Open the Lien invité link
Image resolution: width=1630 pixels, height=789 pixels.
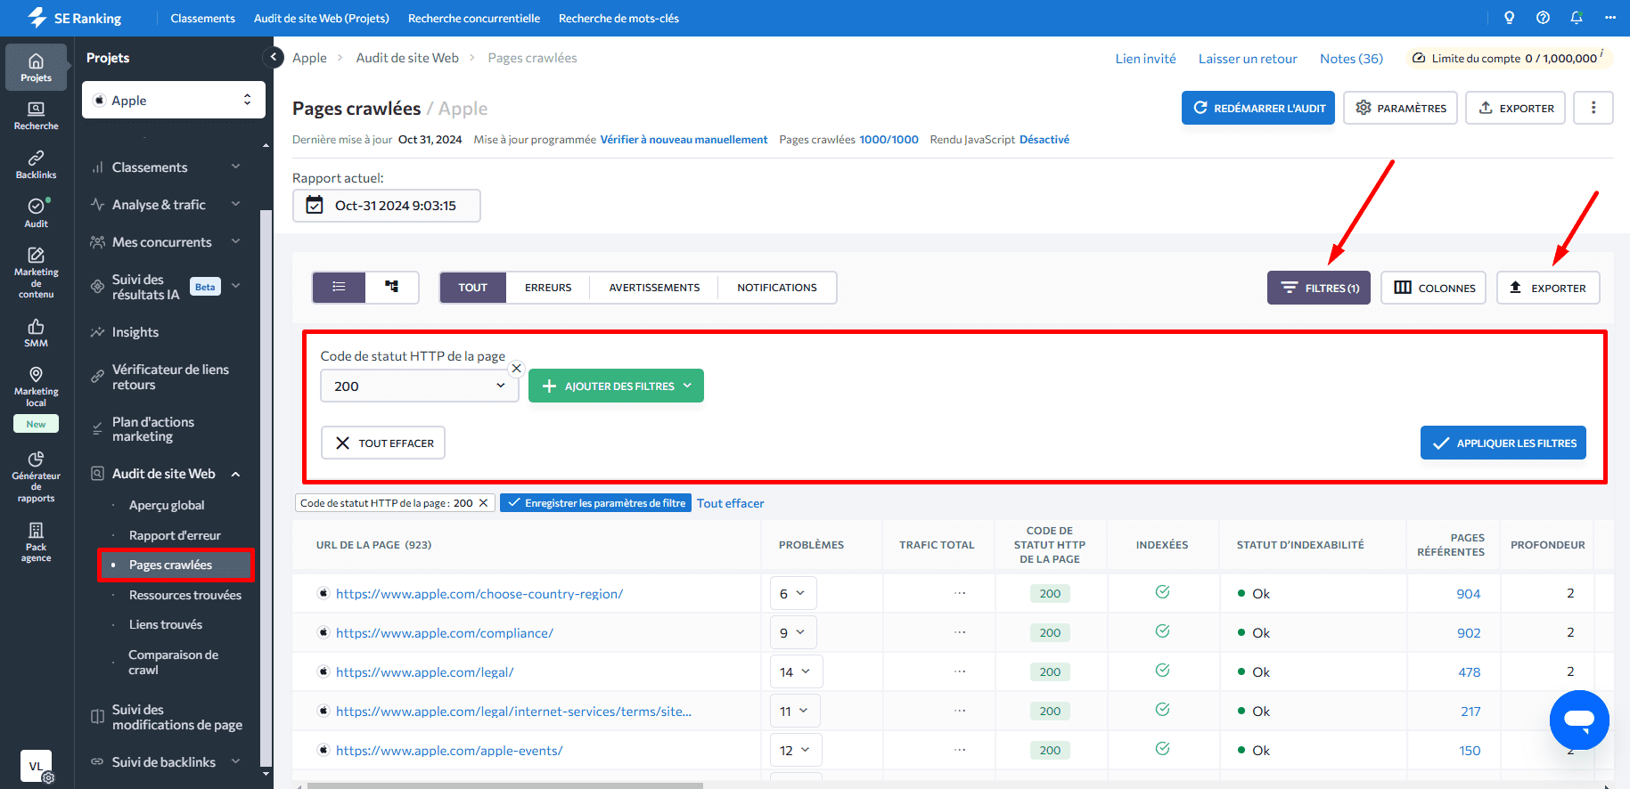1145,59
